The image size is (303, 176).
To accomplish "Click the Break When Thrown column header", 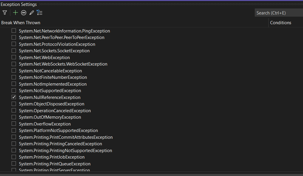I will pos(21,23).
